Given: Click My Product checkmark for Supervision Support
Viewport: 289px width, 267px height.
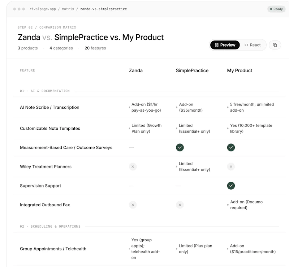Looking at the screenshot, I should (x=231, y=186).
